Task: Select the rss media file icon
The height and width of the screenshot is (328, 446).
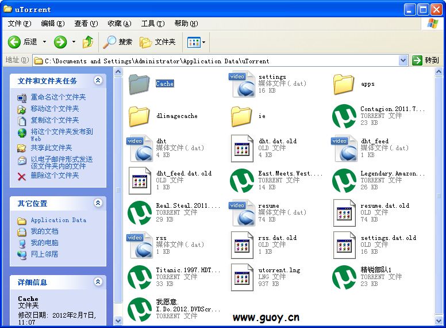Action: [140, 245]
